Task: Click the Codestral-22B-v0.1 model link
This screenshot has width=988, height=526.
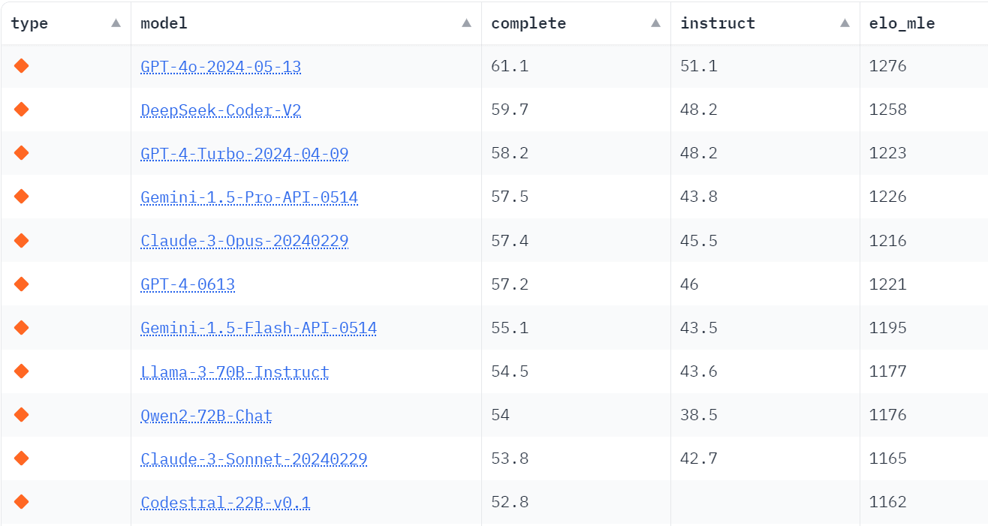Action: pos(225,502)
